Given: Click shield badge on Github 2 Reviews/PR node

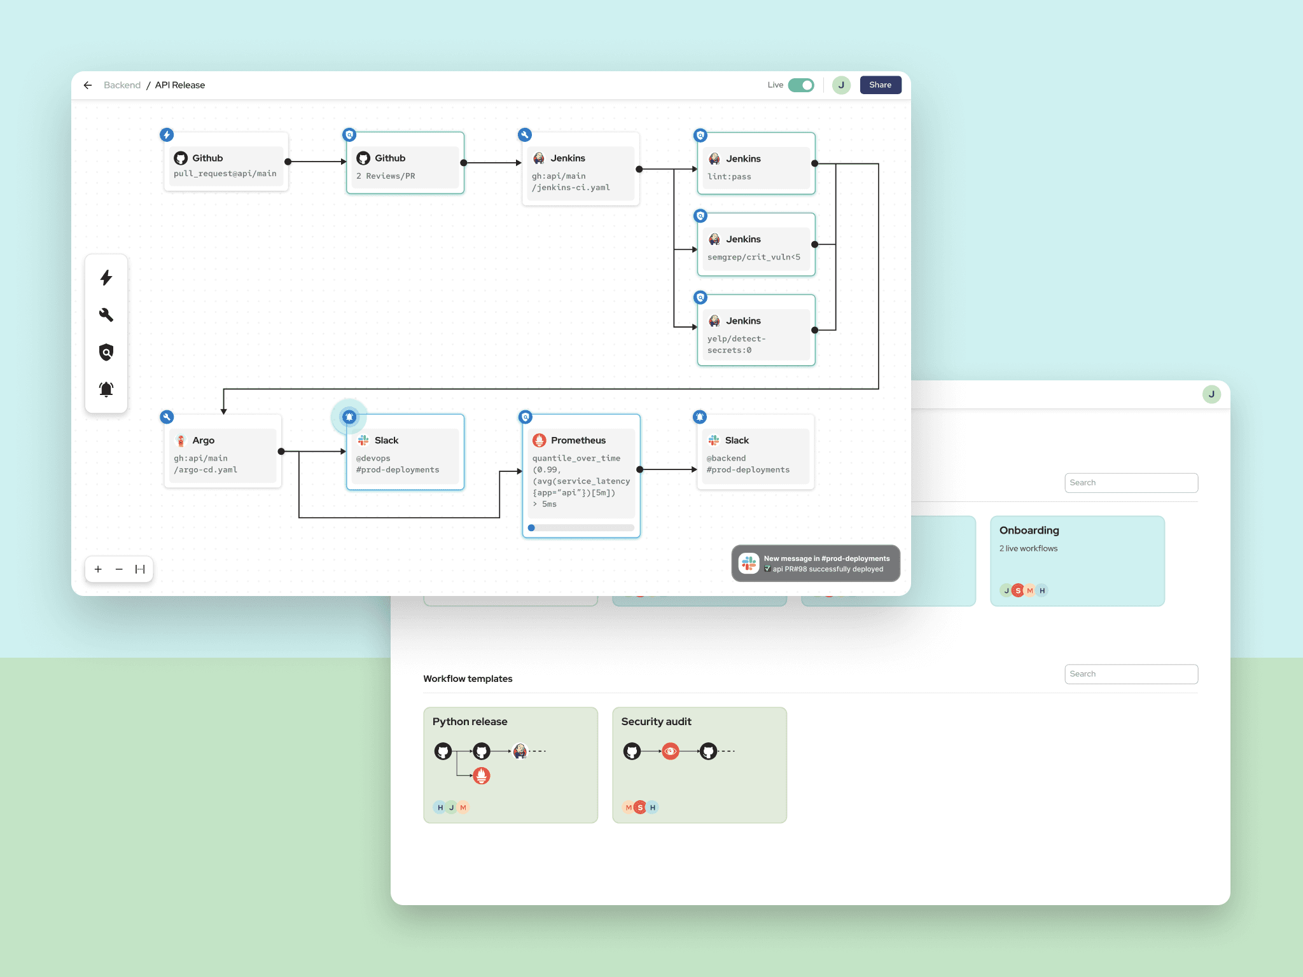Looking at the screenshot, I should (x=349, y=135).
